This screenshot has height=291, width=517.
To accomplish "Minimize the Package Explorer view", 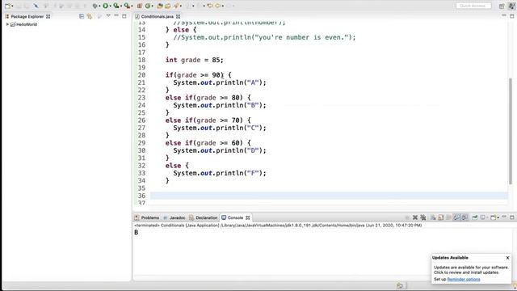I will (x=116, y=16).
